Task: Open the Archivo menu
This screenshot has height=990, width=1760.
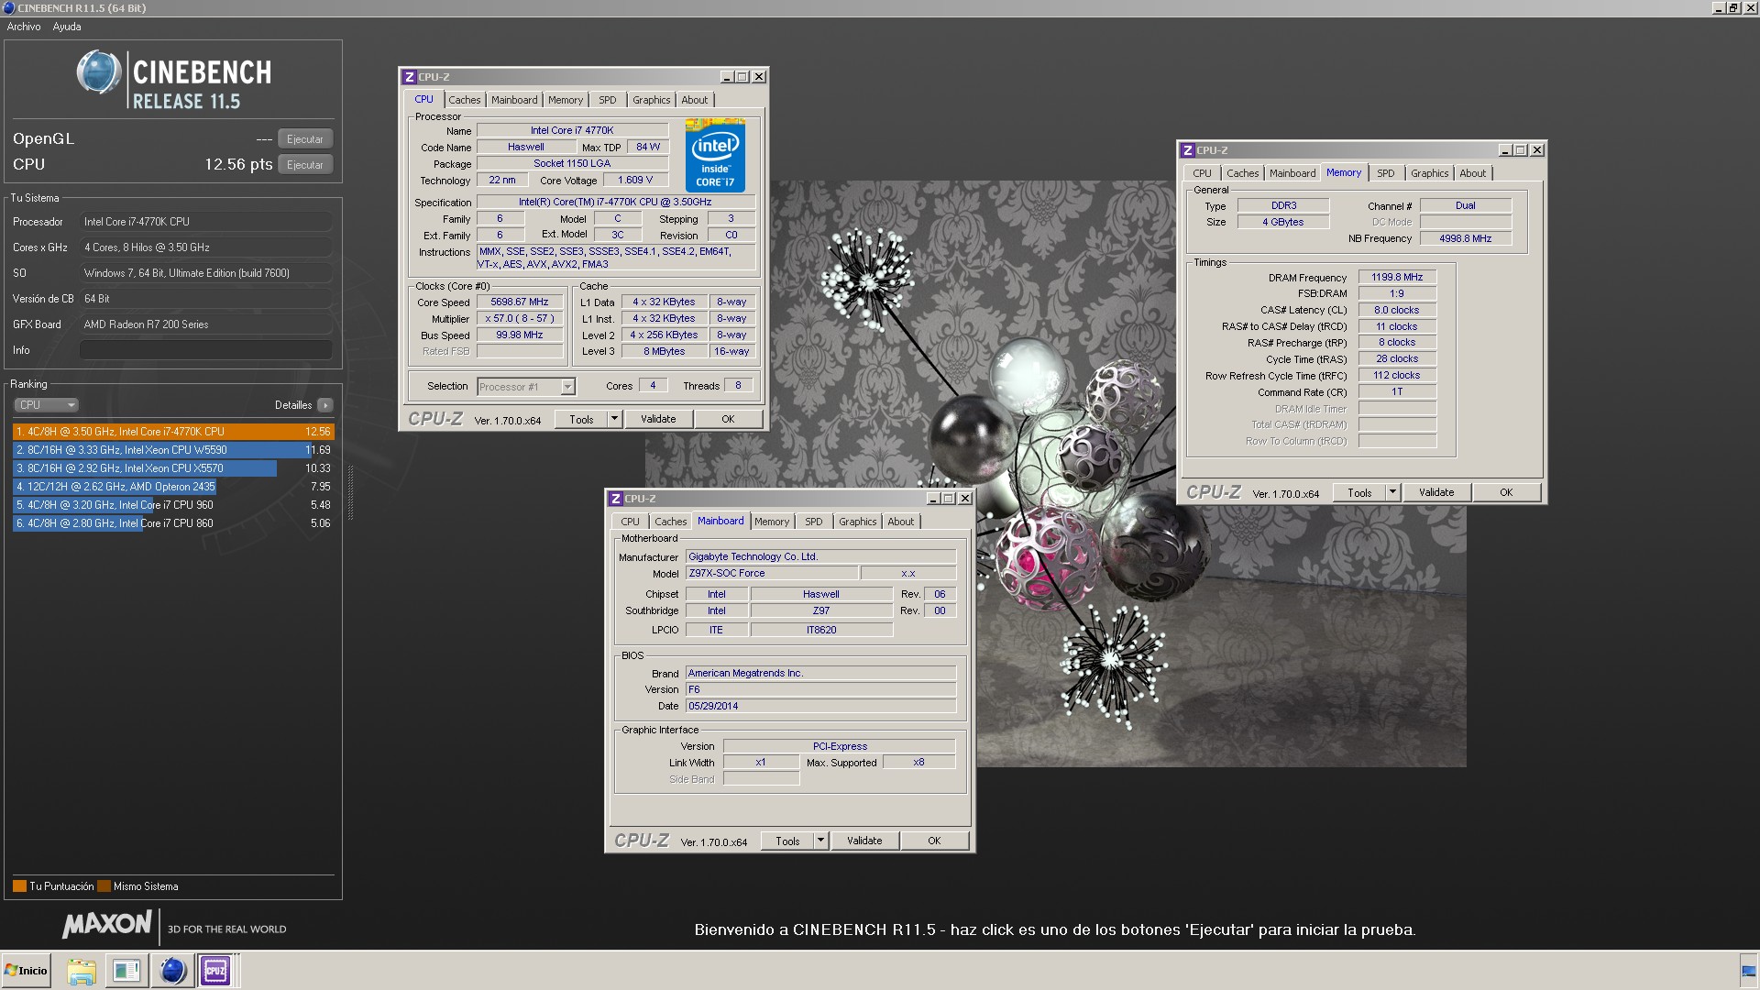Action: click(x=24, y=27)
